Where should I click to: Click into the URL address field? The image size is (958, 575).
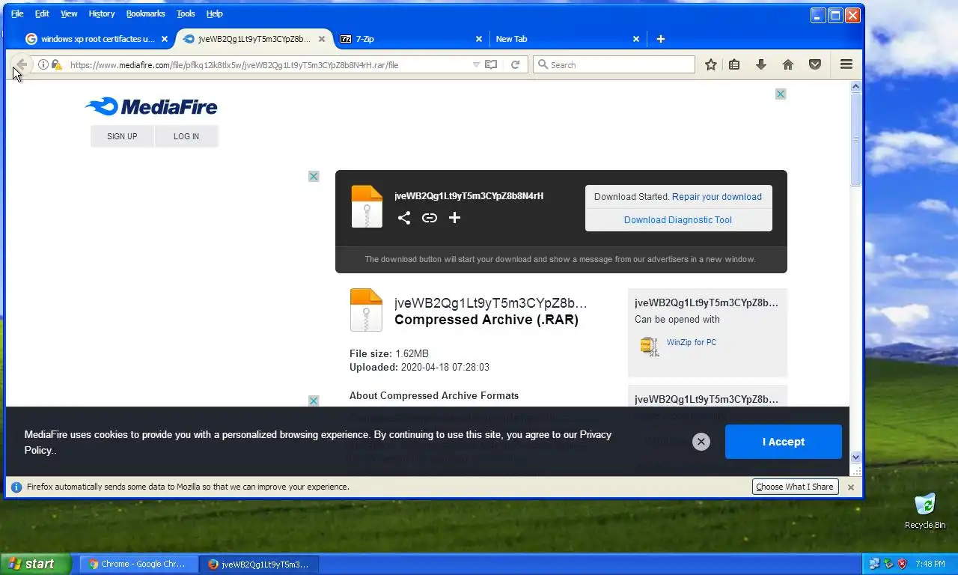point(269,64)
